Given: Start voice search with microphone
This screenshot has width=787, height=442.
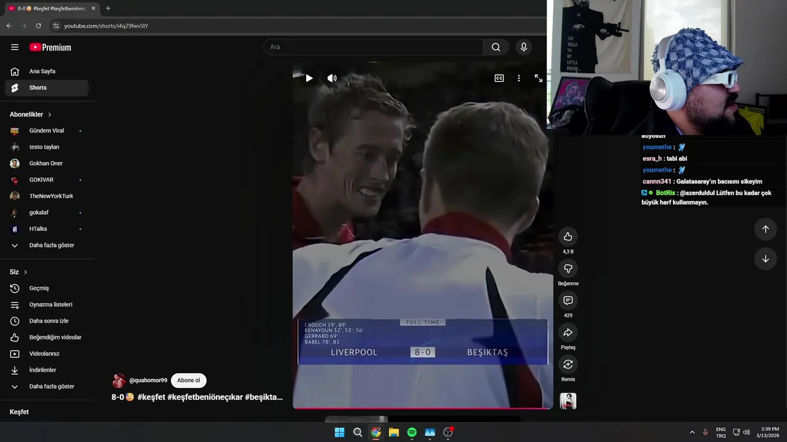Looking at the screenshot, I should click(523, 47).
